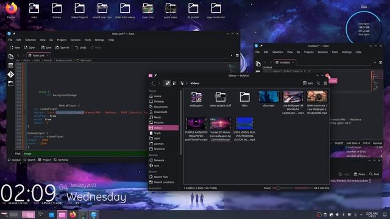
Task: Click the Find input field containing Image
Action: click(x=85, y=154)
